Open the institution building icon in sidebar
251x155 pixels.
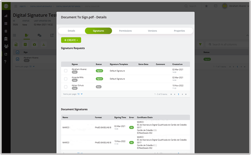click(6, 39)
